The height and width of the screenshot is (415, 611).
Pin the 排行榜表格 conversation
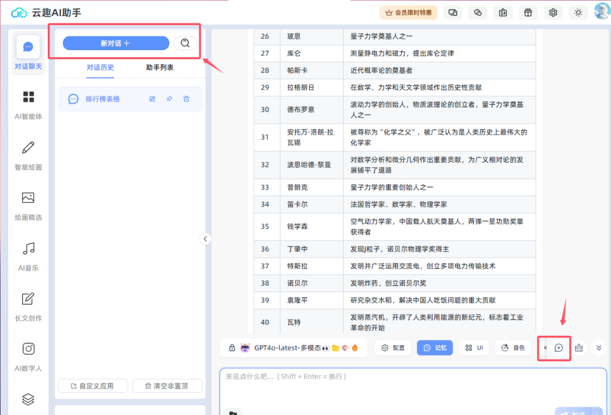pos(169,99)
